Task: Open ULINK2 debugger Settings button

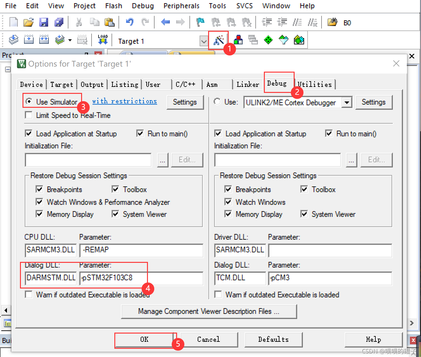Action: point(374,102)
